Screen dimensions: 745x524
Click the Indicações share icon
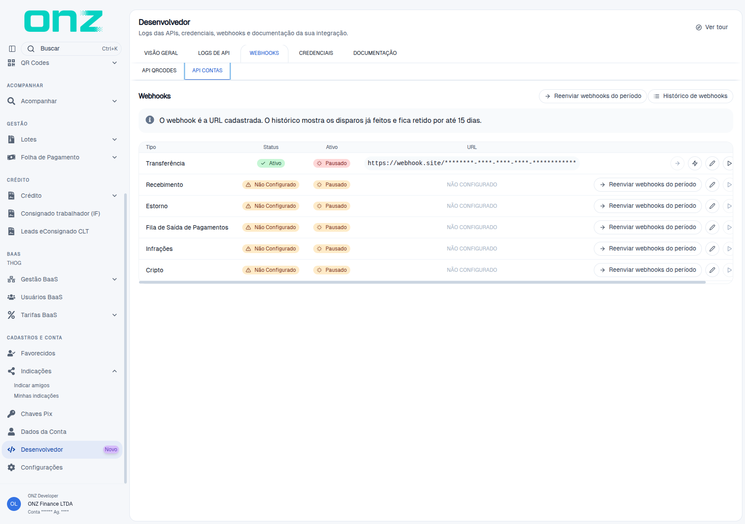click(11, 371)
